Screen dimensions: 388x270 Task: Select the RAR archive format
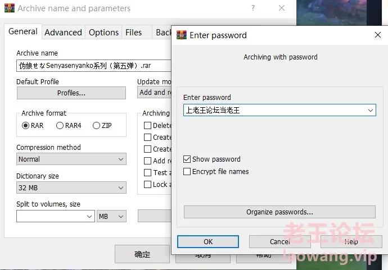click(33, 126)
